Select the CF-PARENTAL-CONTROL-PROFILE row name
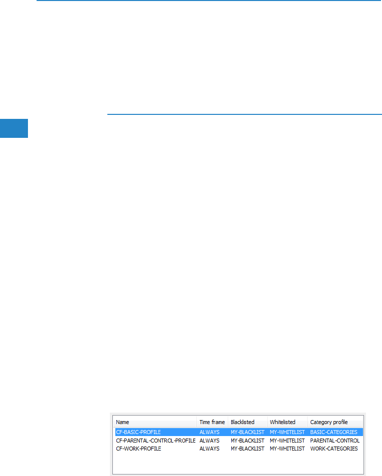Viewport: 382px width, 476px height. [156, 441]
